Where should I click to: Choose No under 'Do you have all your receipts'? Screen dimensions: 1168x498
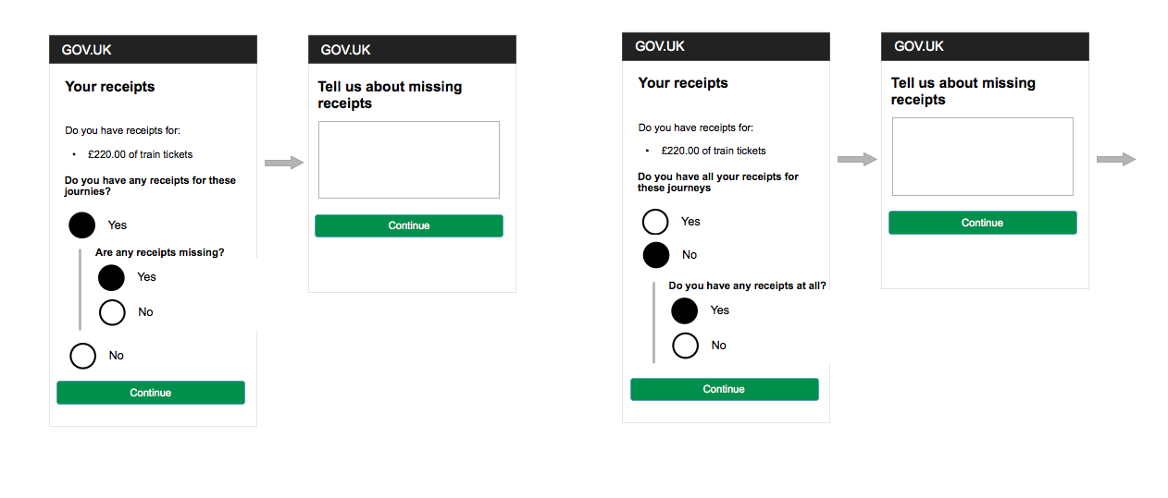pos(656,255)
